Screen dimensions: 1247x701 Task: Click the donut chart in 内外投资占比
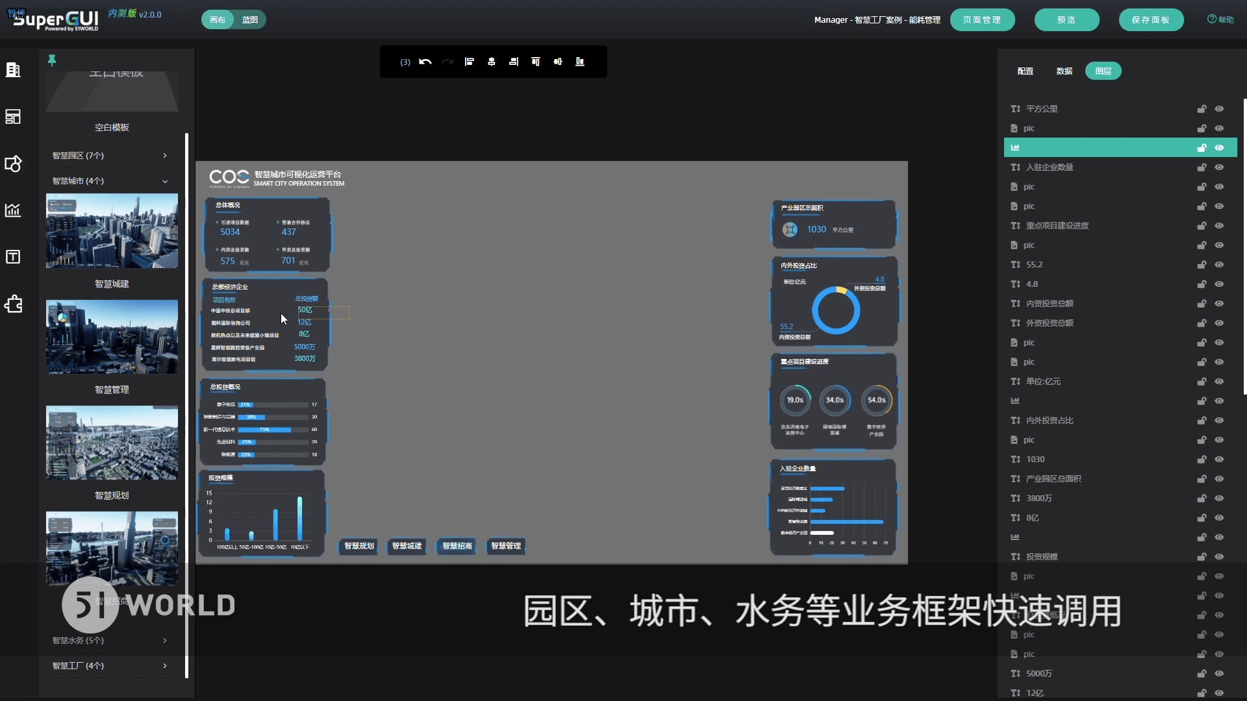[836, 310]
